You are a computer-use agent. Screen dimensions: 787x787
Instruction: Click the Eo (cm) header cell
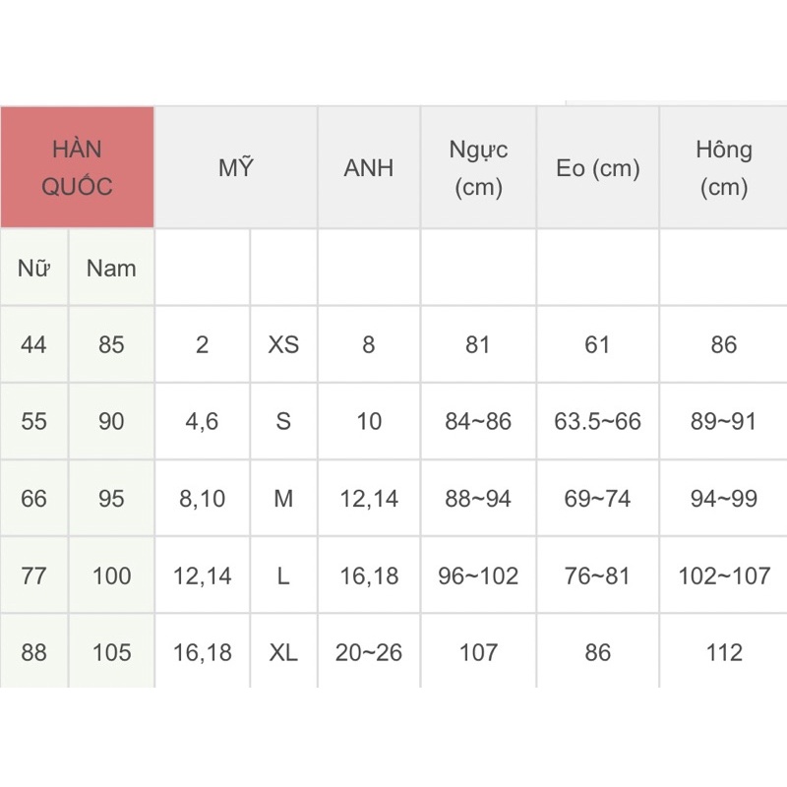(x=598, y=167)
